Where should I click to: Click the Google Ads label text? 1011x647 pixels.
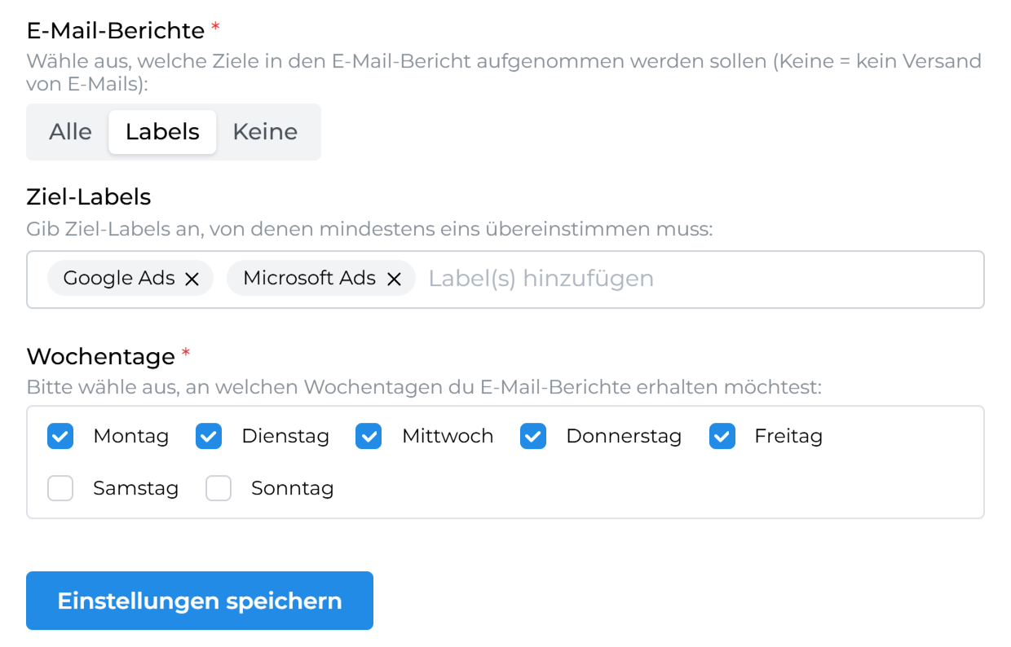[x=119, y=279]
